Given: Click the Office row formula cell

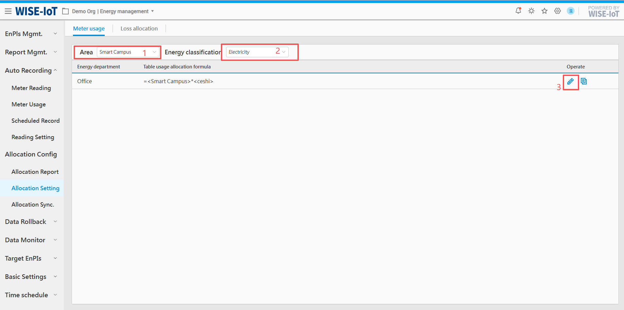Looking at the screenshot, I should [x=178, y=81].
